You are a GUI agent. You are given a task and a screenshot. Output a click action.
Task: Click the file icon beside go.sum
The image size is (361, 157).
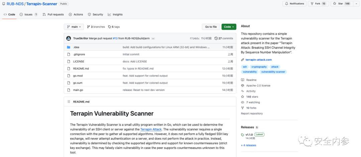pos(69,83)
